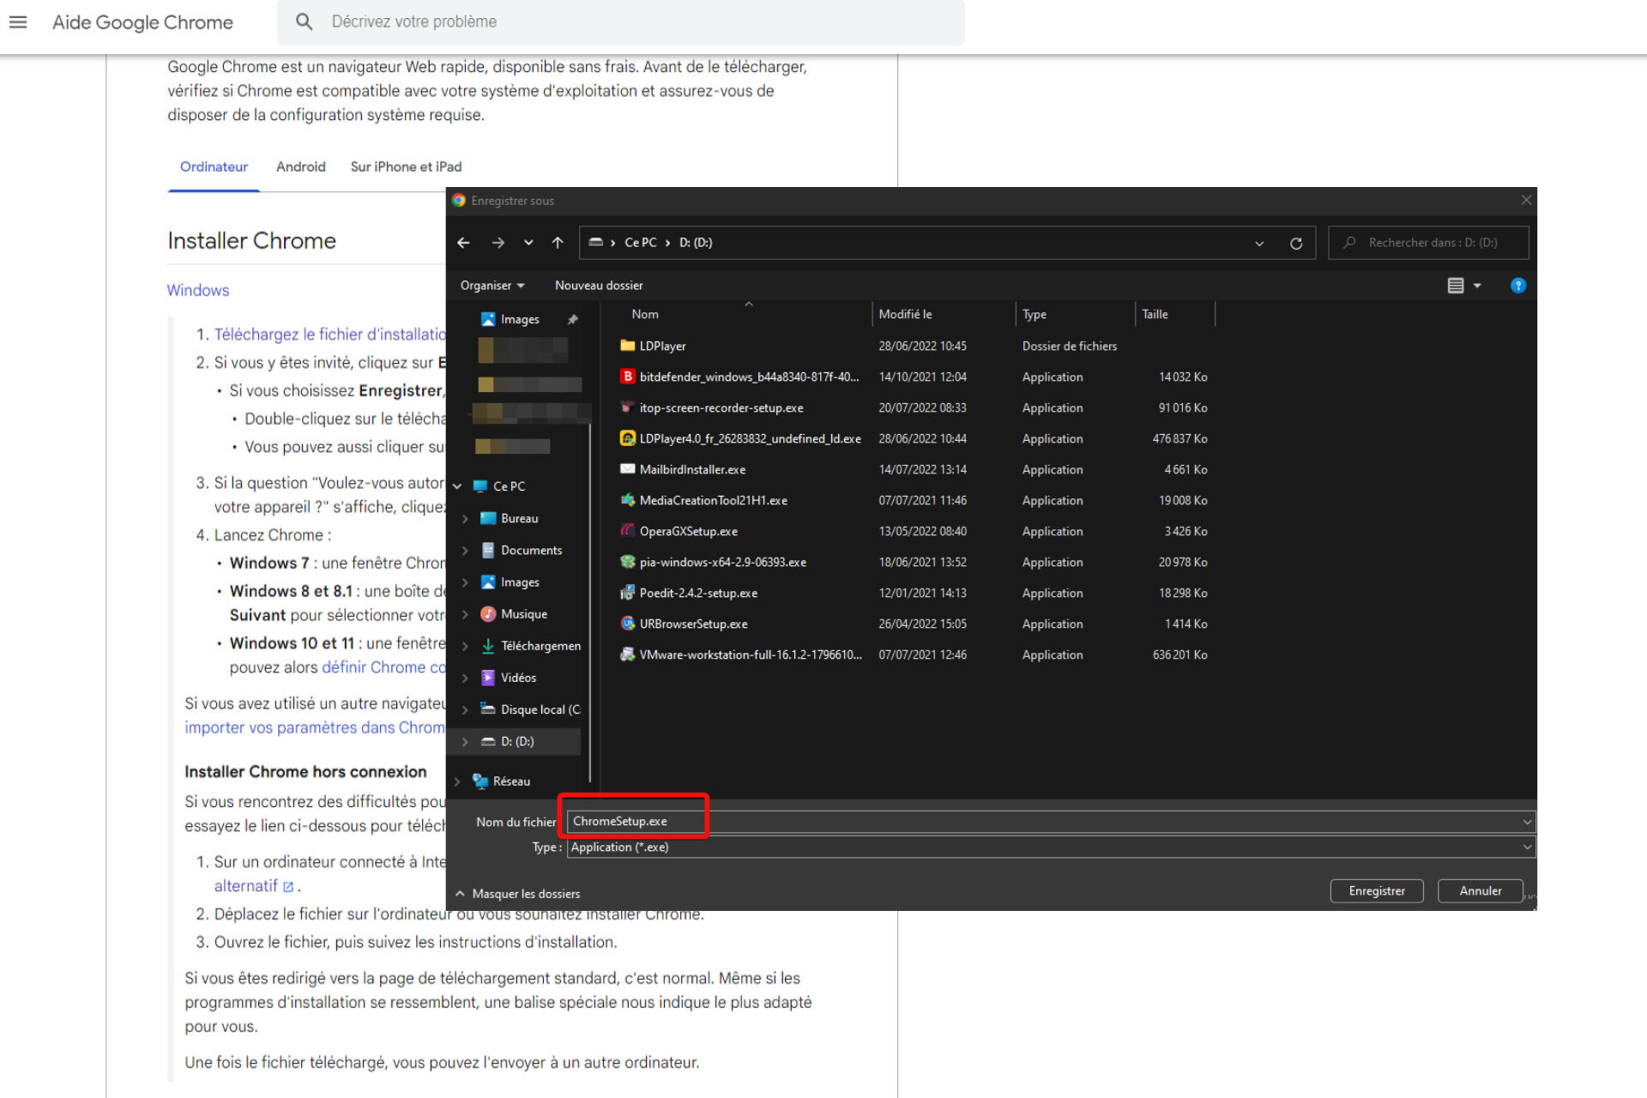Close the Enregistrer sous dialog
1647x1098 pixels.
[1526, 200]
